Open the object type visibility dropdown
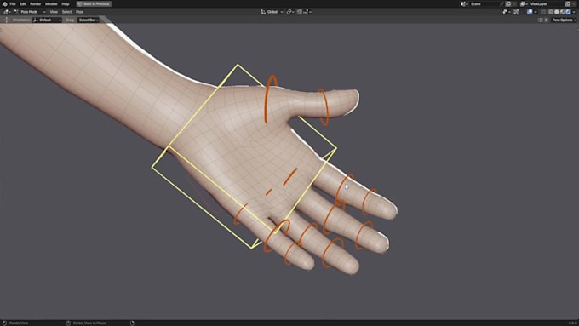 (507, 12)
